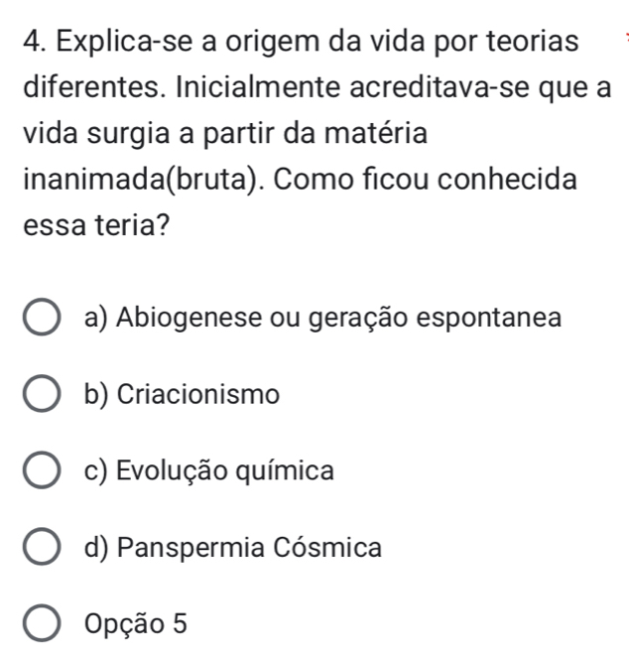Viewport: 629px width, 662px height.
Task: Click the 'c) Evolução química' answer text
Action: click(x=209, y=470)
